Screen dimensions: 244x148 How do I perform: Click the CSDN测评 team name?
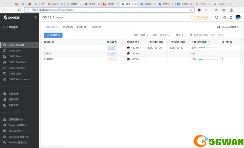(x=11, y=27)
